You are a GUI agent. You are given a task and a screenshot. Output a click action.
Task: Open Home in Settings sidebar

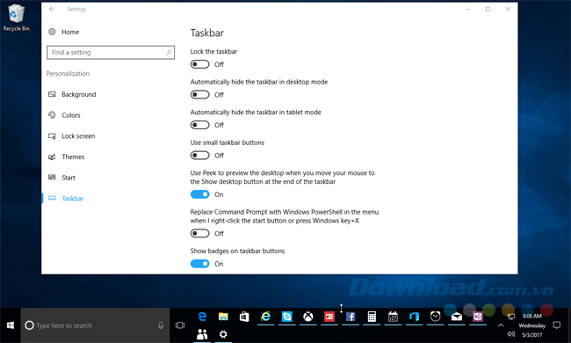pos(64,32)
